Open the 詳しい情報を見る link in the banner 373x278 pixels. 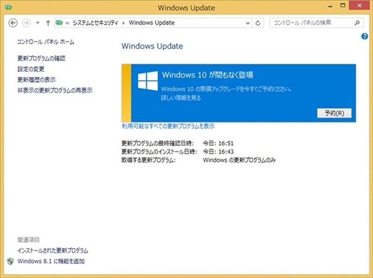pos(181,98)
